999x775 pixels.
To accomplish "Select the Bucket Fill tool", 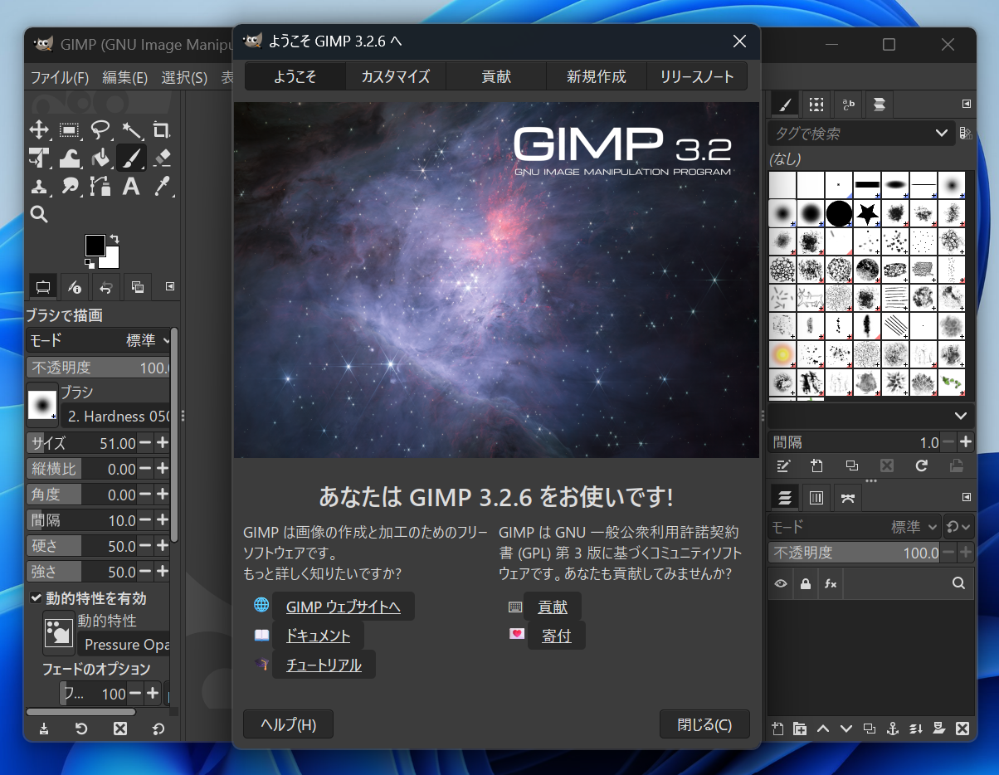I will tap(100, 157).
